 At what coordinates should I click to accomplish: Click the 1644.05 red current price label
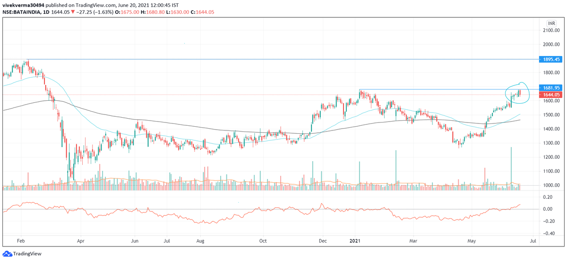pos(551,95)
